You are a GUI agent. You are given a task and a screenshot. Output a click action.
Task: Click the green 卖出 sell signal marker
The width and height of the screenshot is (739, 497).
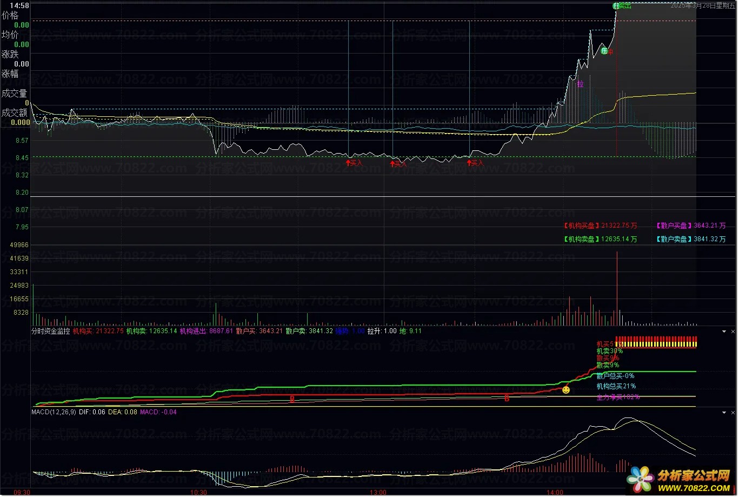[622, 6]
